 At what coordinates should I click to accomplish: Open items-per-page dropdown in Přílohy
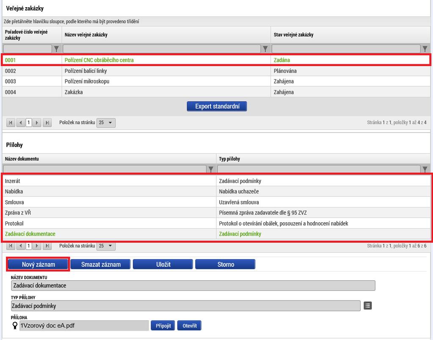(106, 246)
